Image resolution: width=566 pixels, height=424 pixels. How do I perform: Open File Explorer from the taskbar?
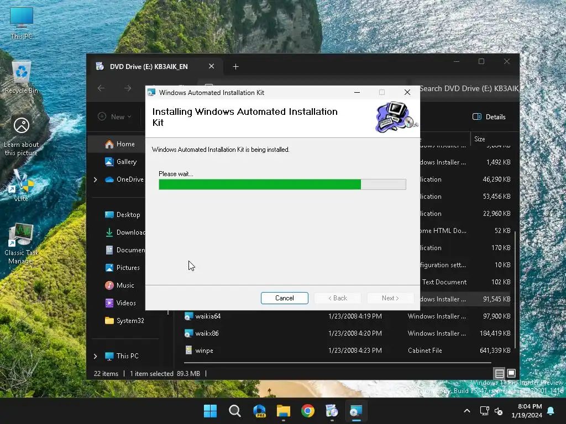click(284, 411)
